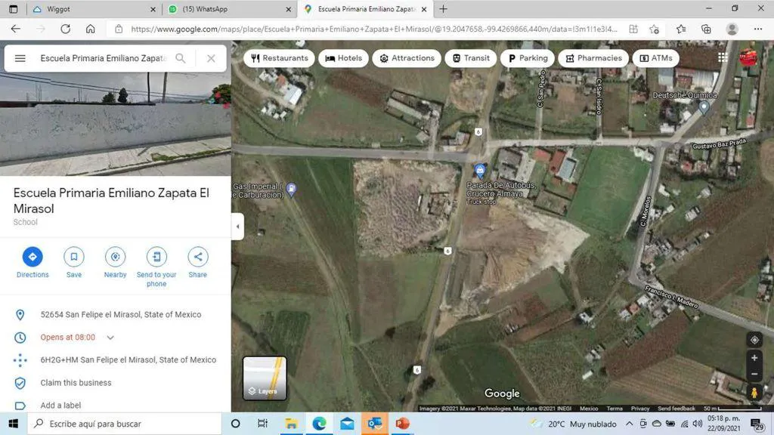Screen dimensions: 774x435
Task: Collapse the side panel arrow
Action: coord(237,227)
